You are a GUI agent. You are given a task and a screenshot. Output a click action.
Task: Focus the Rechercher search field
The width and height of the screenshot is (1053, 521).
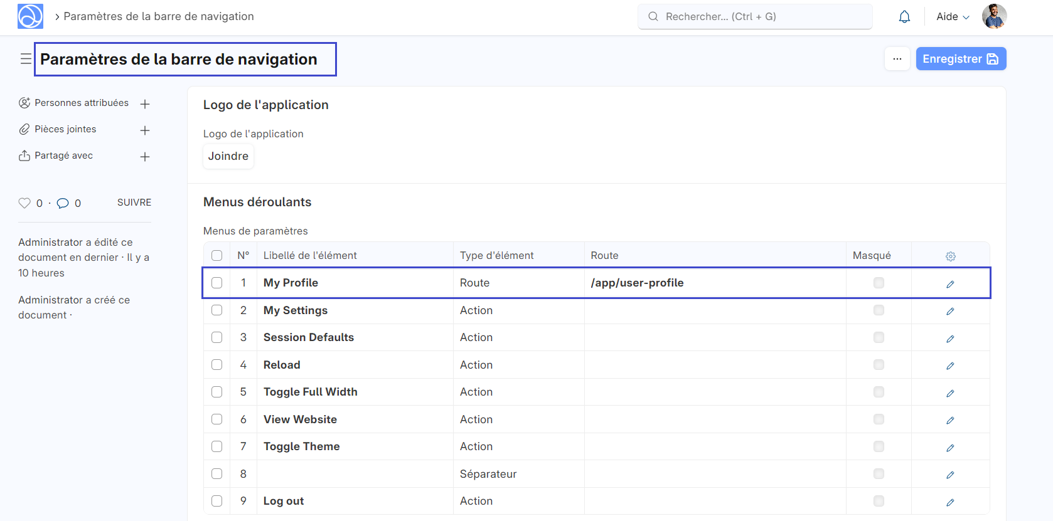(x=756, y=17)
